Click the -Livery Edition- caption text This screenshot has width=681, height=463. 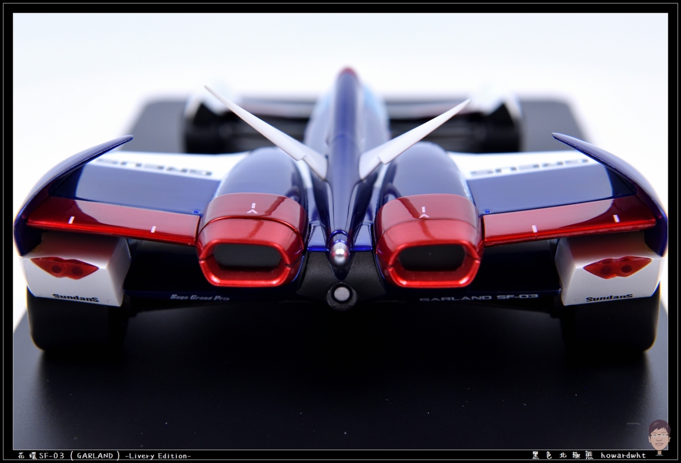point(157,456)
